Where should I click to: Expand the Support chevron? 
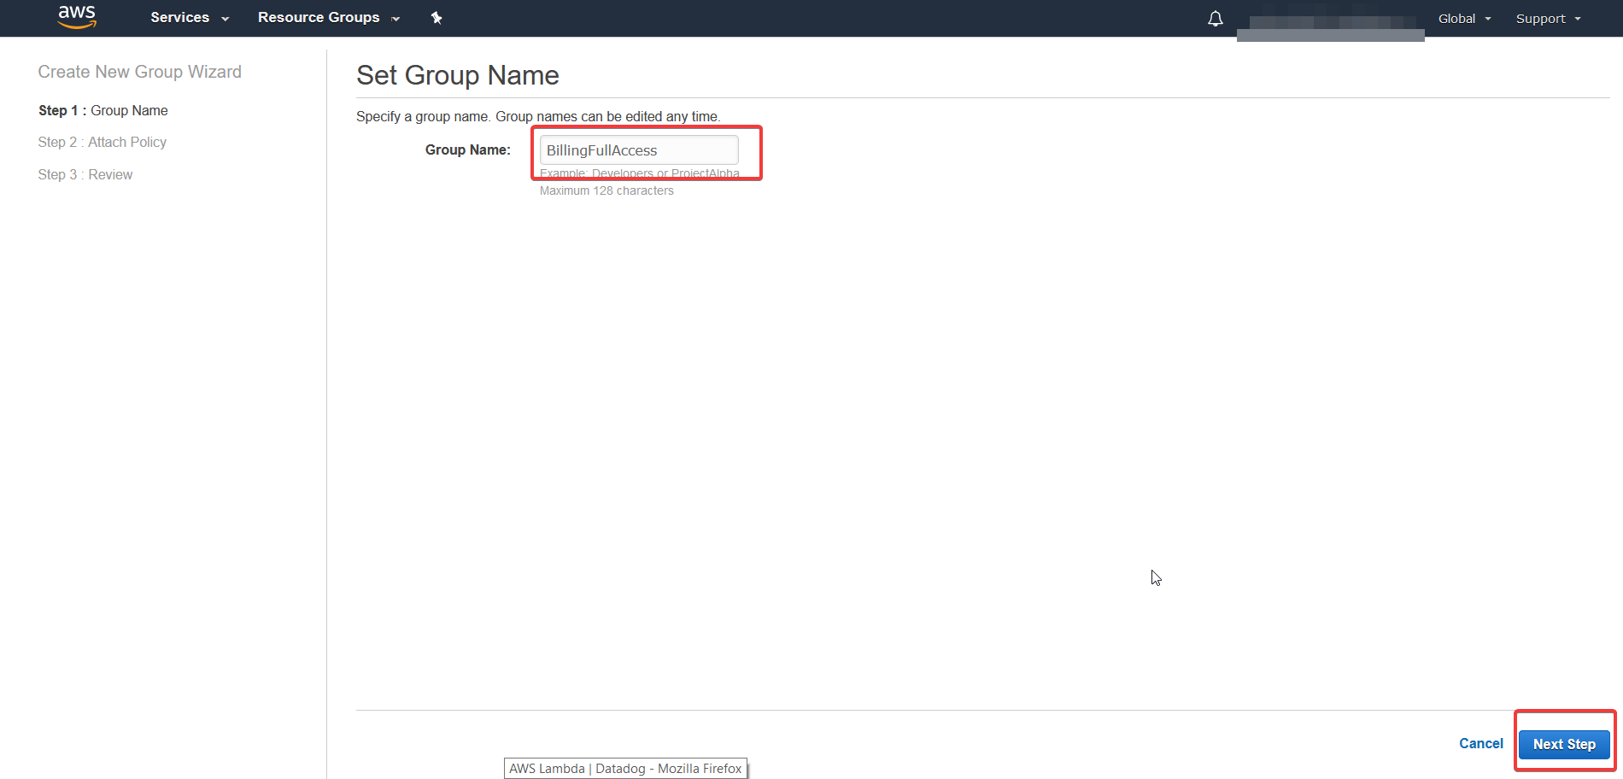click(1574, 18)
